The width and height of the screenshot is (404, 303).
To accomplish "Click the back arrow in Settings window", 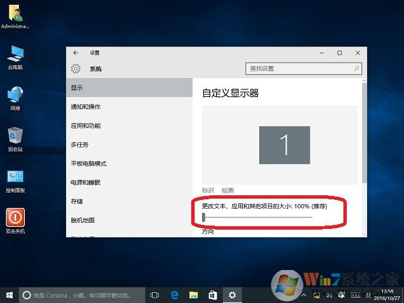I will (75, 53).
